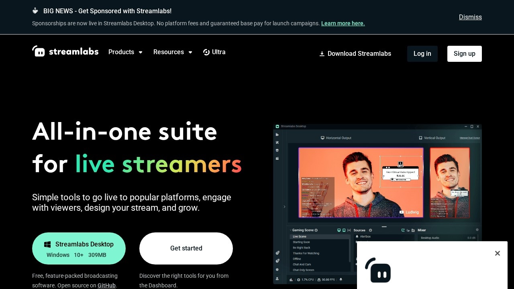This screenshot has height=289, width=514.
Task: Switch to the Vertical Output tab
Action: (432, 138)
